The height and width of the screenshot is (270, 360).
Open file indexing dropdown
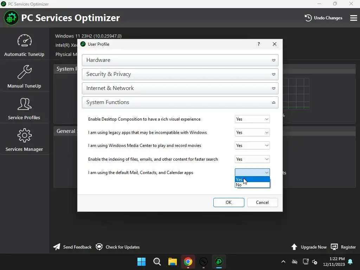[252, 159]
